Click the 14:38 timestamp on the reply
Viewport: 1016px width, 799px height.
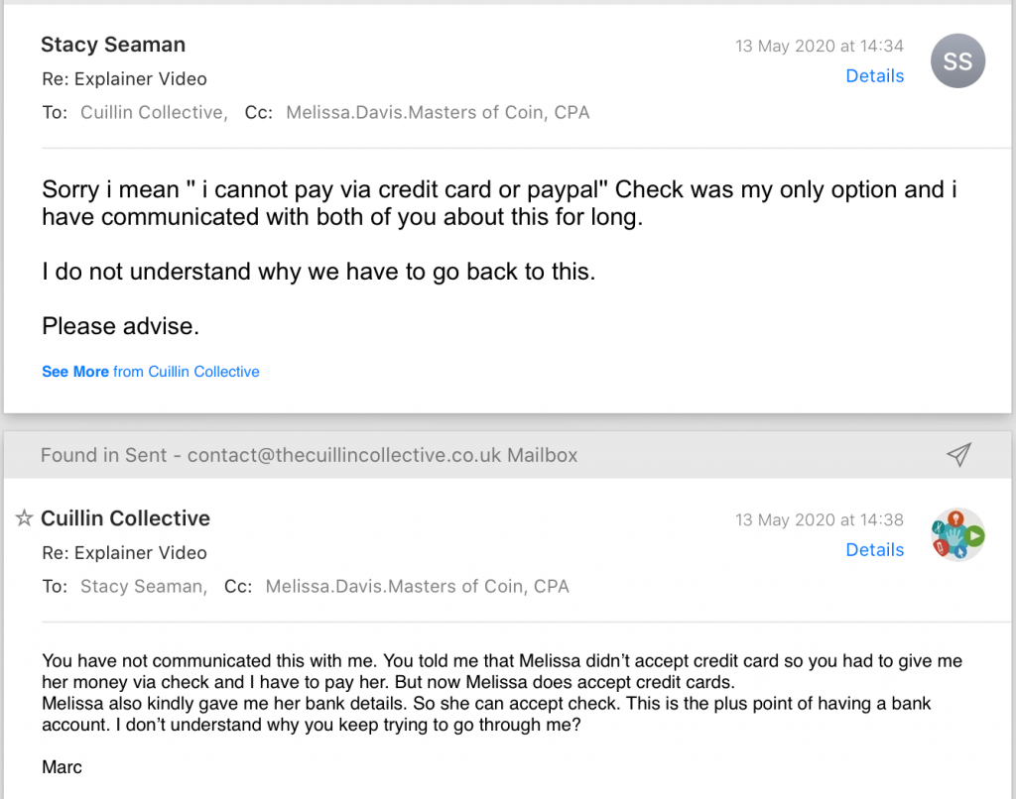click(819, 519)
